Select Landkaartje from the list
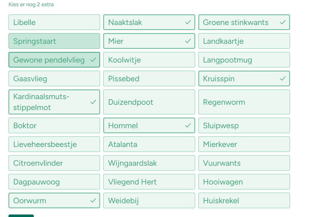 point(244,41)
